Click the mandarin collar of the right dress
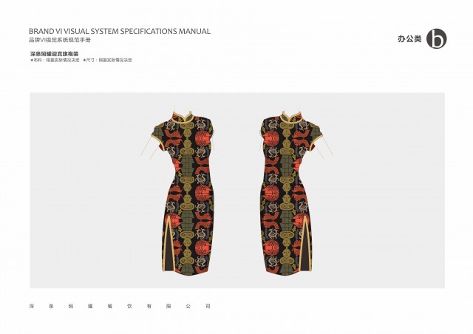 pyautogui.click(x=292, y=117)
